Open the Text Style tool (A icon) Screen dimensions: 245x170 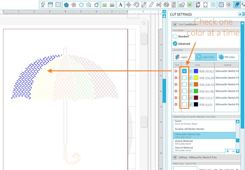pos(120,5)
